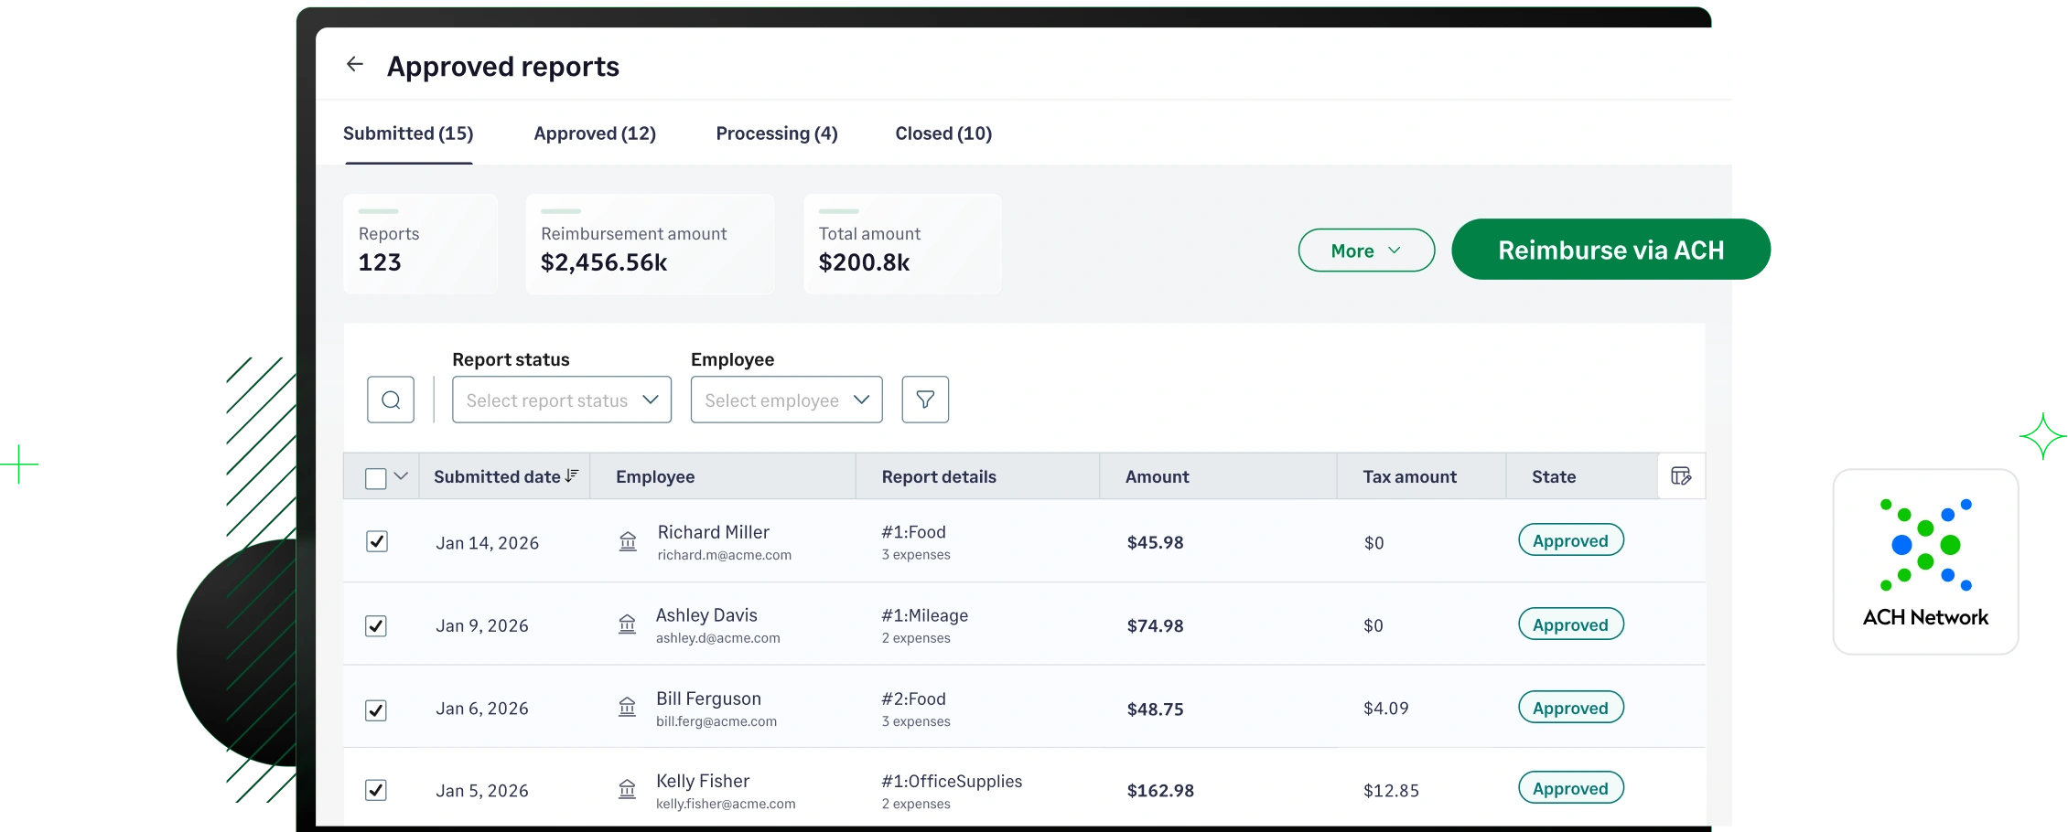
Task: Open the More options menu
Action: [1365, 250]
